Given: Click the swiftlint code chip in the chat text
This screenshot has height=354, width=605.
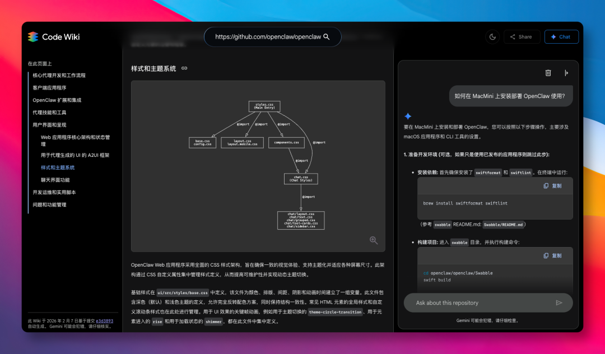Looking at the screenshot, I should [x=520, y=173].
